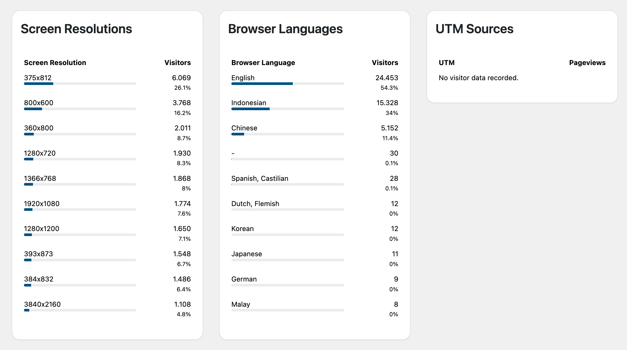Select the Indonesian language entry
The height and width of the screenshot is (350, 627).
(x=249, y=103)
